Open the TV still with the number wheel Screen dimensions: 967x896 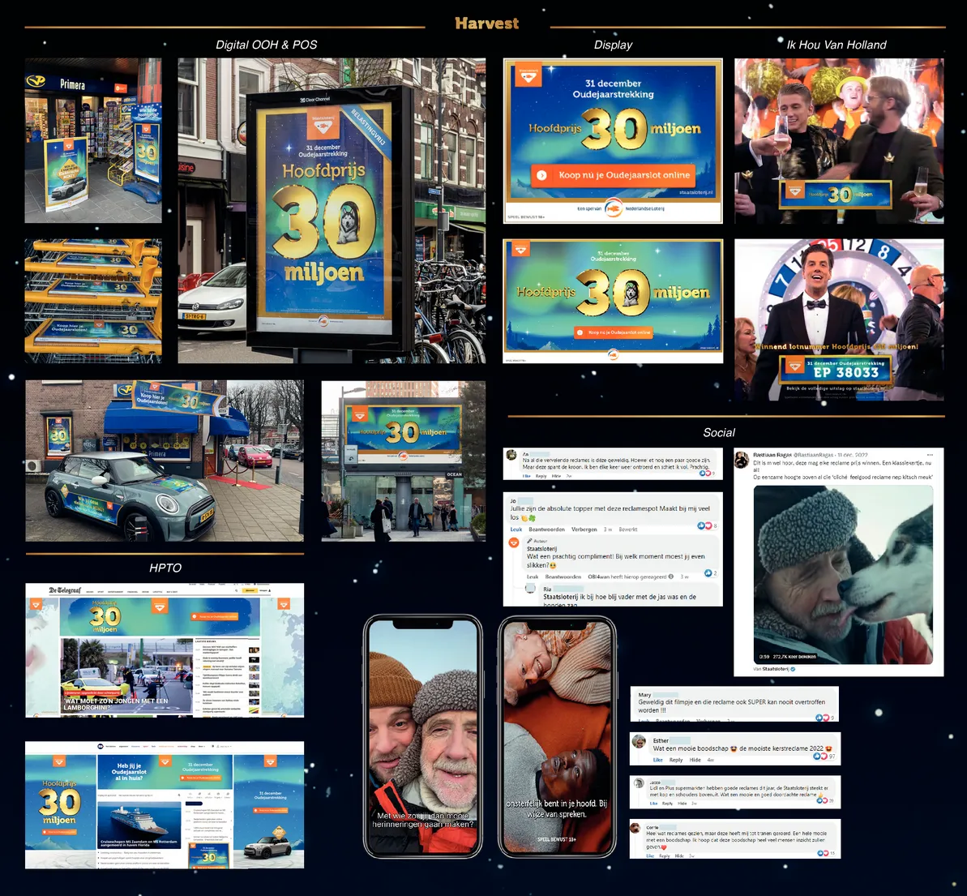pyautogui.click(x=839, y=319)
